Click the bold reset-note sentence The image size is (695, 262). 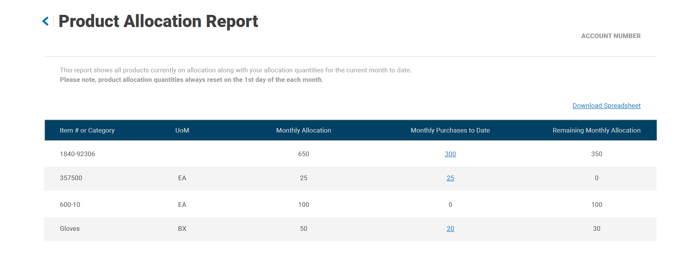point(191,80)
